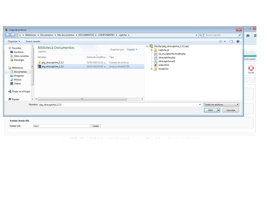This screenshot has height=200, width=267.
Task: Go forward with the navigation forward arrow
Action: pos(13,35)
